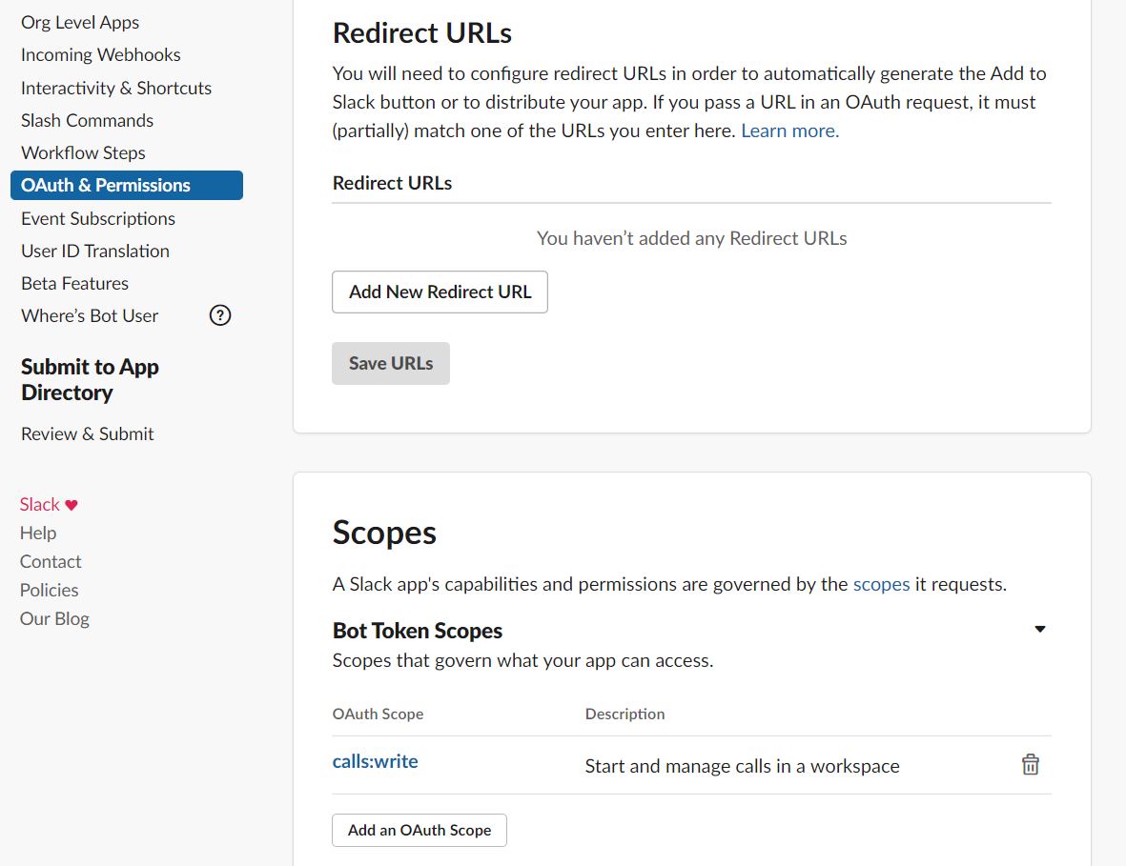The width and height of the screenshot is (1126, 866).
Task: Click the Submit to App Directory heading
Action: pos(90,379)
